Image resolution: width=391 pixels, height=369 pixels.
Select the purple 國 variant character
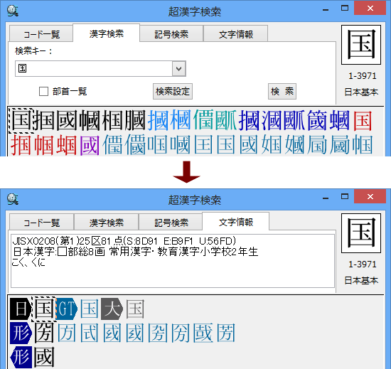click(90, 145)
